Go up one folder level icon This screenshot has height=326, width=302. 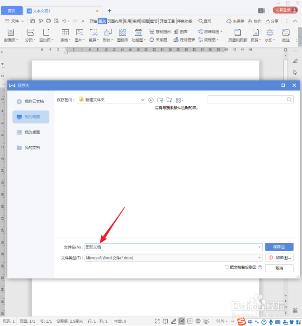pyautogui.click(x=160, y=100)
